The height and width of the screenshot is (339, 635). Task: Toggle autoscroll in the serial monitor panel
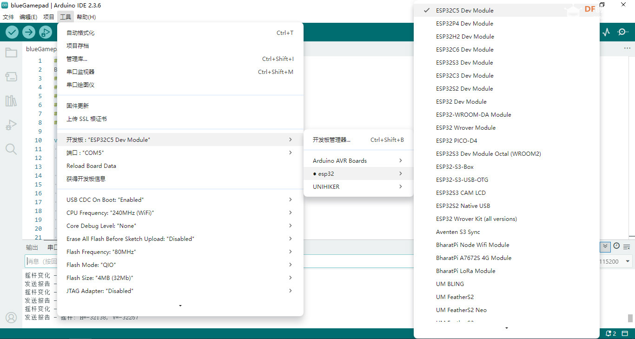pos(605,246)
